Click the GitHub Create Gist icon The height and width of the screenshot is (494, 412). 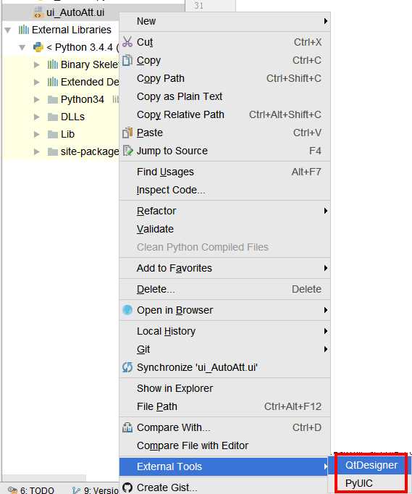[127, 487]
